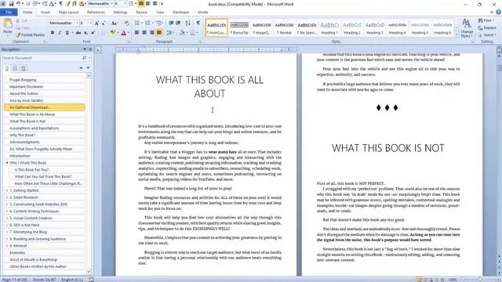
Task: Open the font size dropdown in ribbon
Action: [90, 23]
